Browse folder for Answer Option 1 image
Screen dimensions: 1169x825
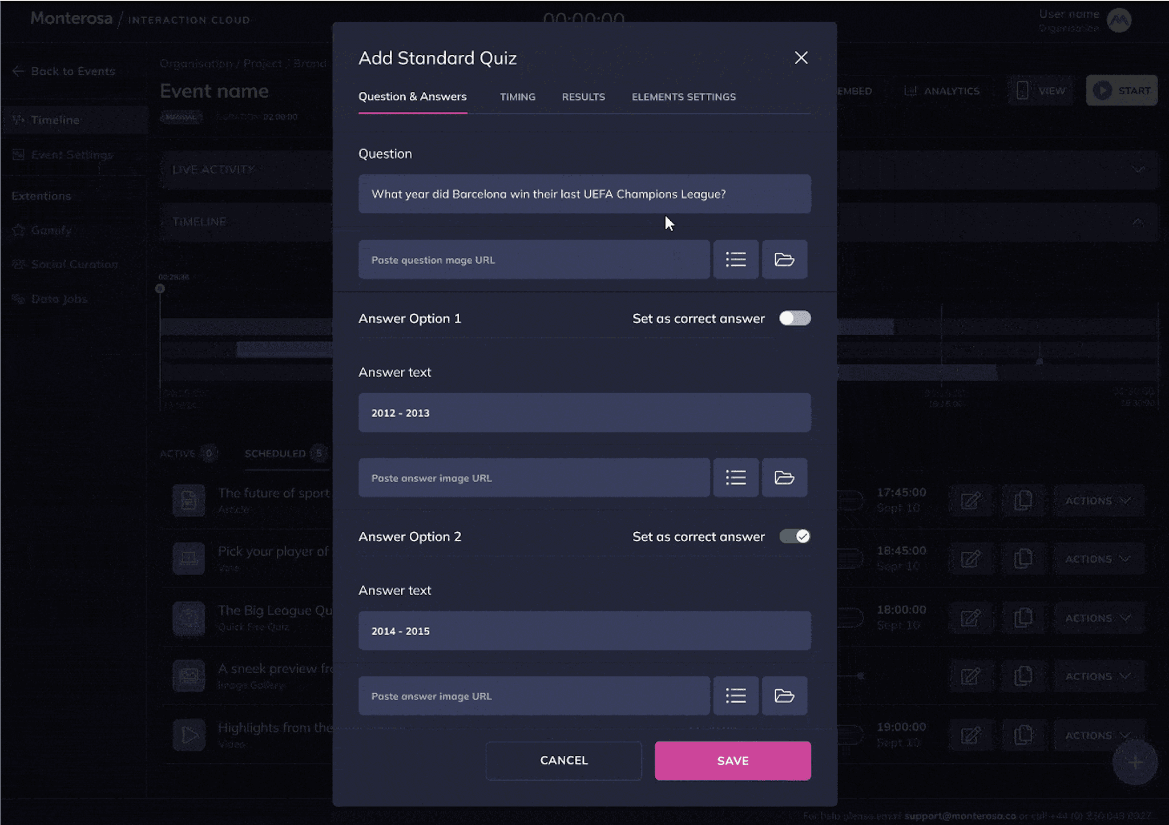pyautogui.click(x=784, y=478)
